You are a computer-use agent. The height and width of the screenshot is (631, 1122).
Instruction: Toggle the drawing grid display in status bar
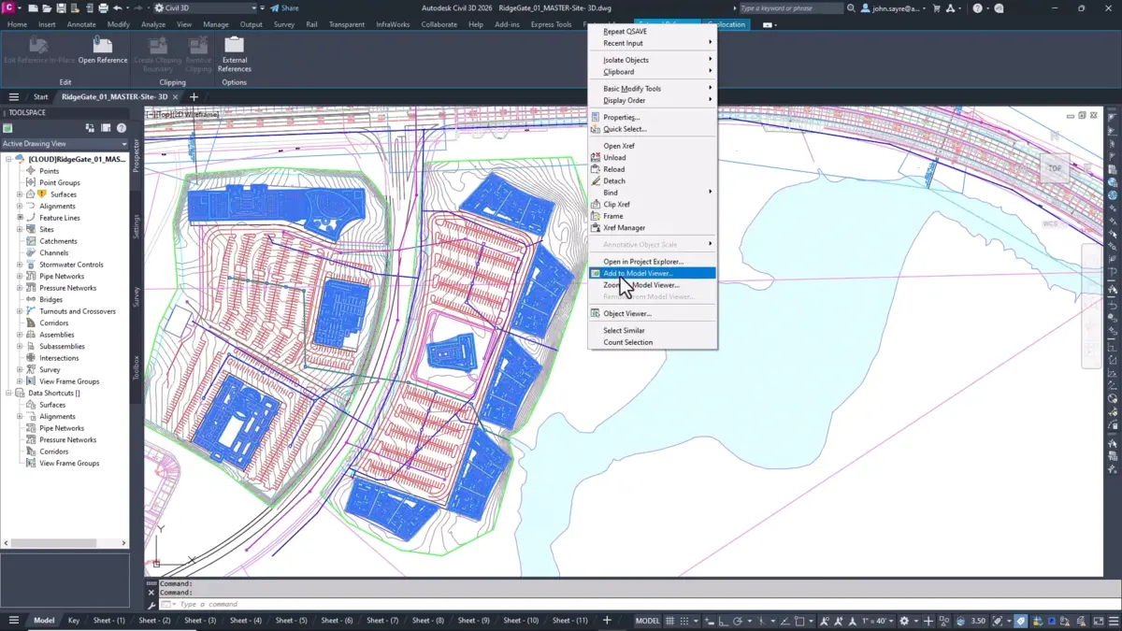pos(672,621)
